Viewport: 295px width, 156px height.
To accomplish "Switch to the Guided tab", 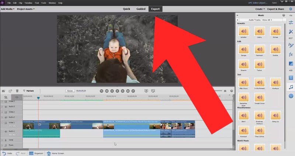I will (x=141, y=8).
